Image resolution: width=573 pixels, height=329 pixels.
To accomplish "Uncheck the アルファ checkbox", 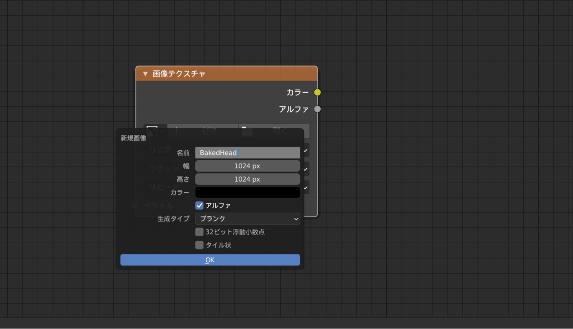I will pyautogui.click(x=200, y=206).
